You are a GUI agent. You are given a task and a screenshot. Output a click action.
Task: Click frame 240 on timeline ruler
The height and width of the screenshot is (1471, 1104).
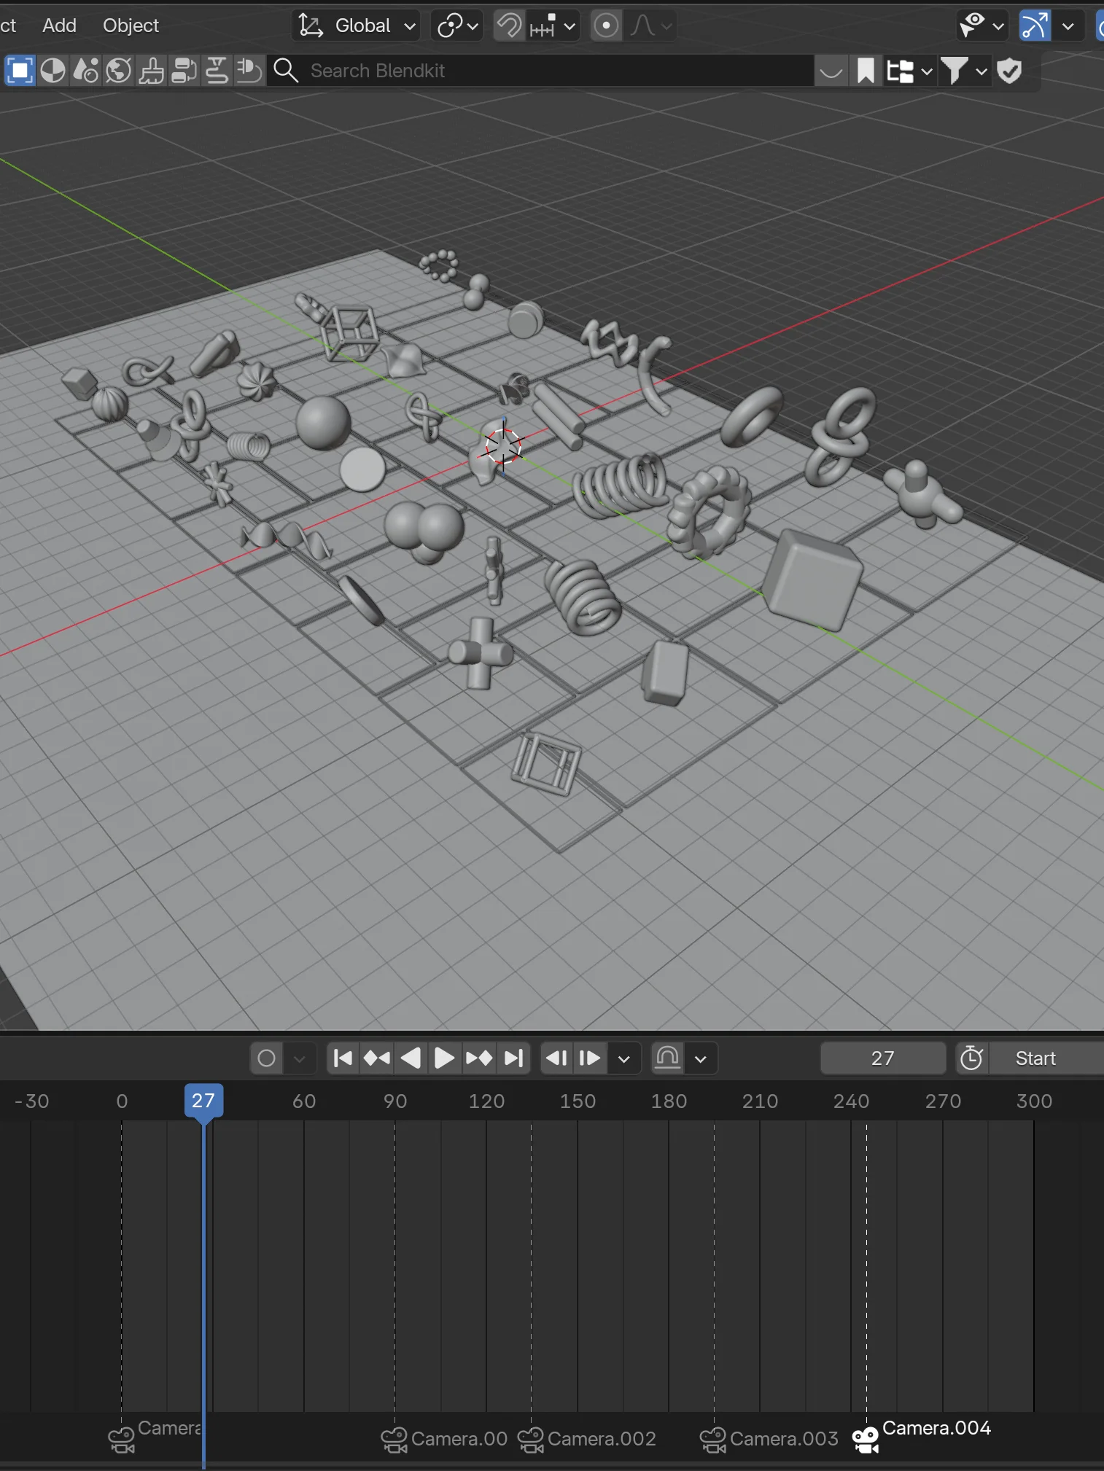click(851, 1101)
